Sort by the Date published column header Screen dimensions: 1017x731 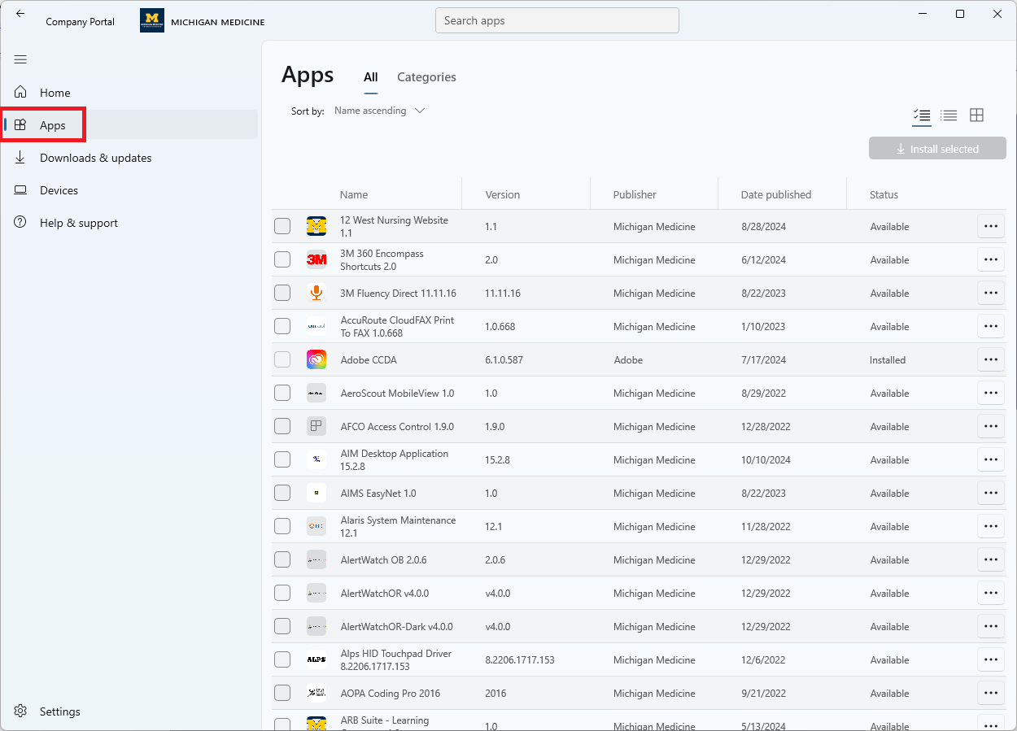775,194
